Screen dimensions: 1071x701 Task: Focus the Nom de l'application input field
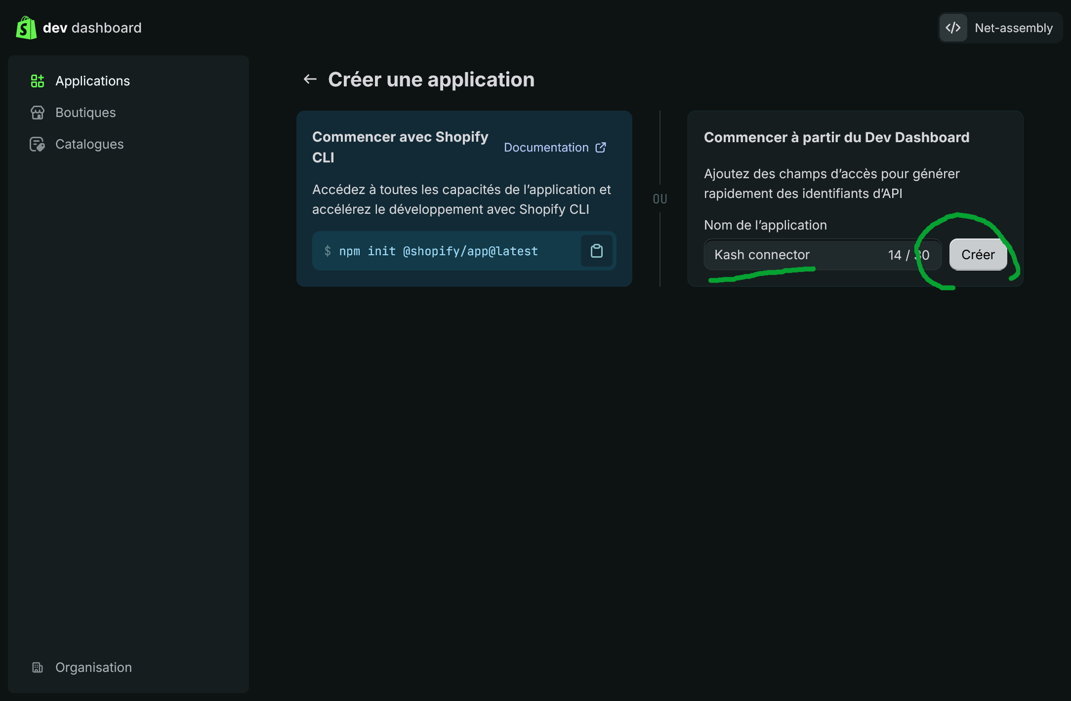click(x=823, y=255)
